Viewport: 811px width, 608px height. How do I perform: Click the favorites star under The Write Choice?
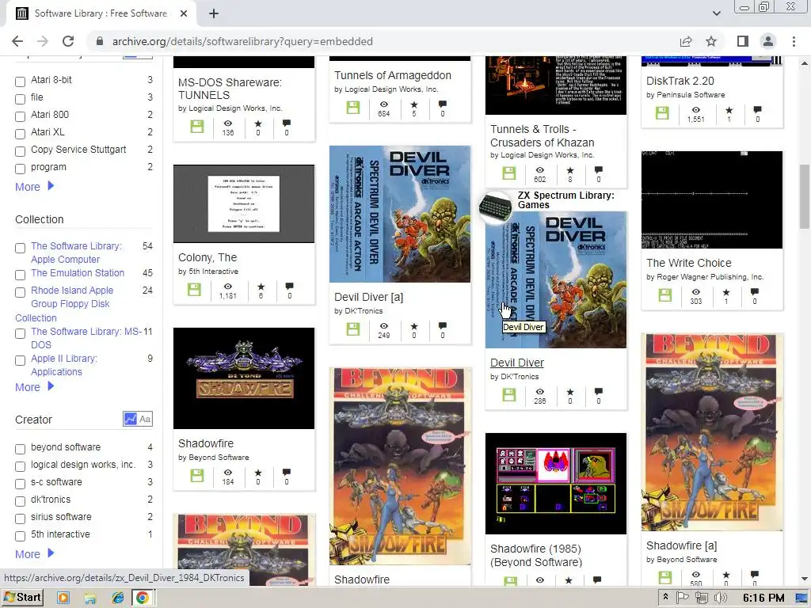click(726, 292)
